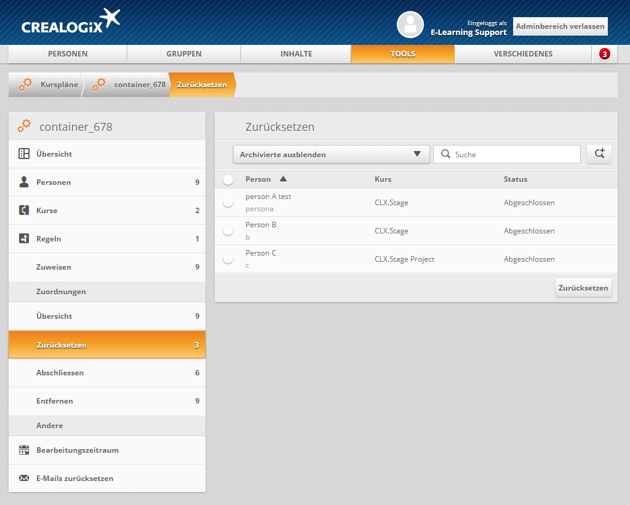
Task: Sort by Person column arrow
Action: point(283,179)
